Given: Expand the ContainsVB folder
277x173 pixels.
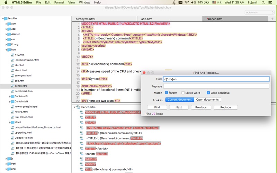Looking at the screenshot, I should [10, 101].
